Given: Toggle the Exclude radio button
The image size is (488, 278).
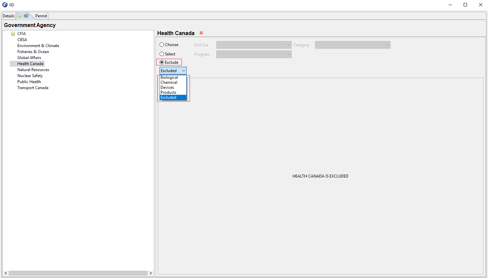Looking at the screenshot, I should point(162,62).
